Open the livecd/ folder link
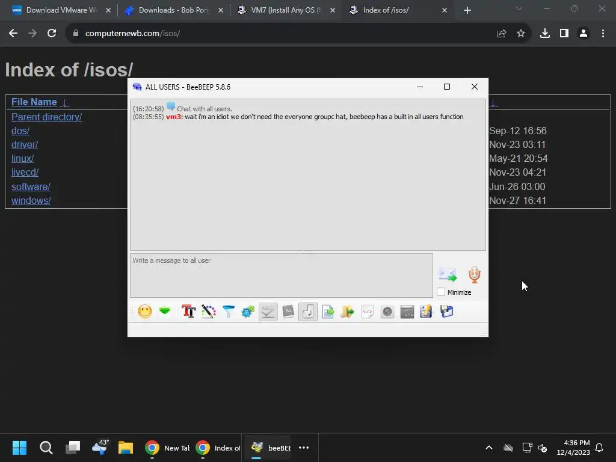The image size is (616, 462). click(25, 173)
